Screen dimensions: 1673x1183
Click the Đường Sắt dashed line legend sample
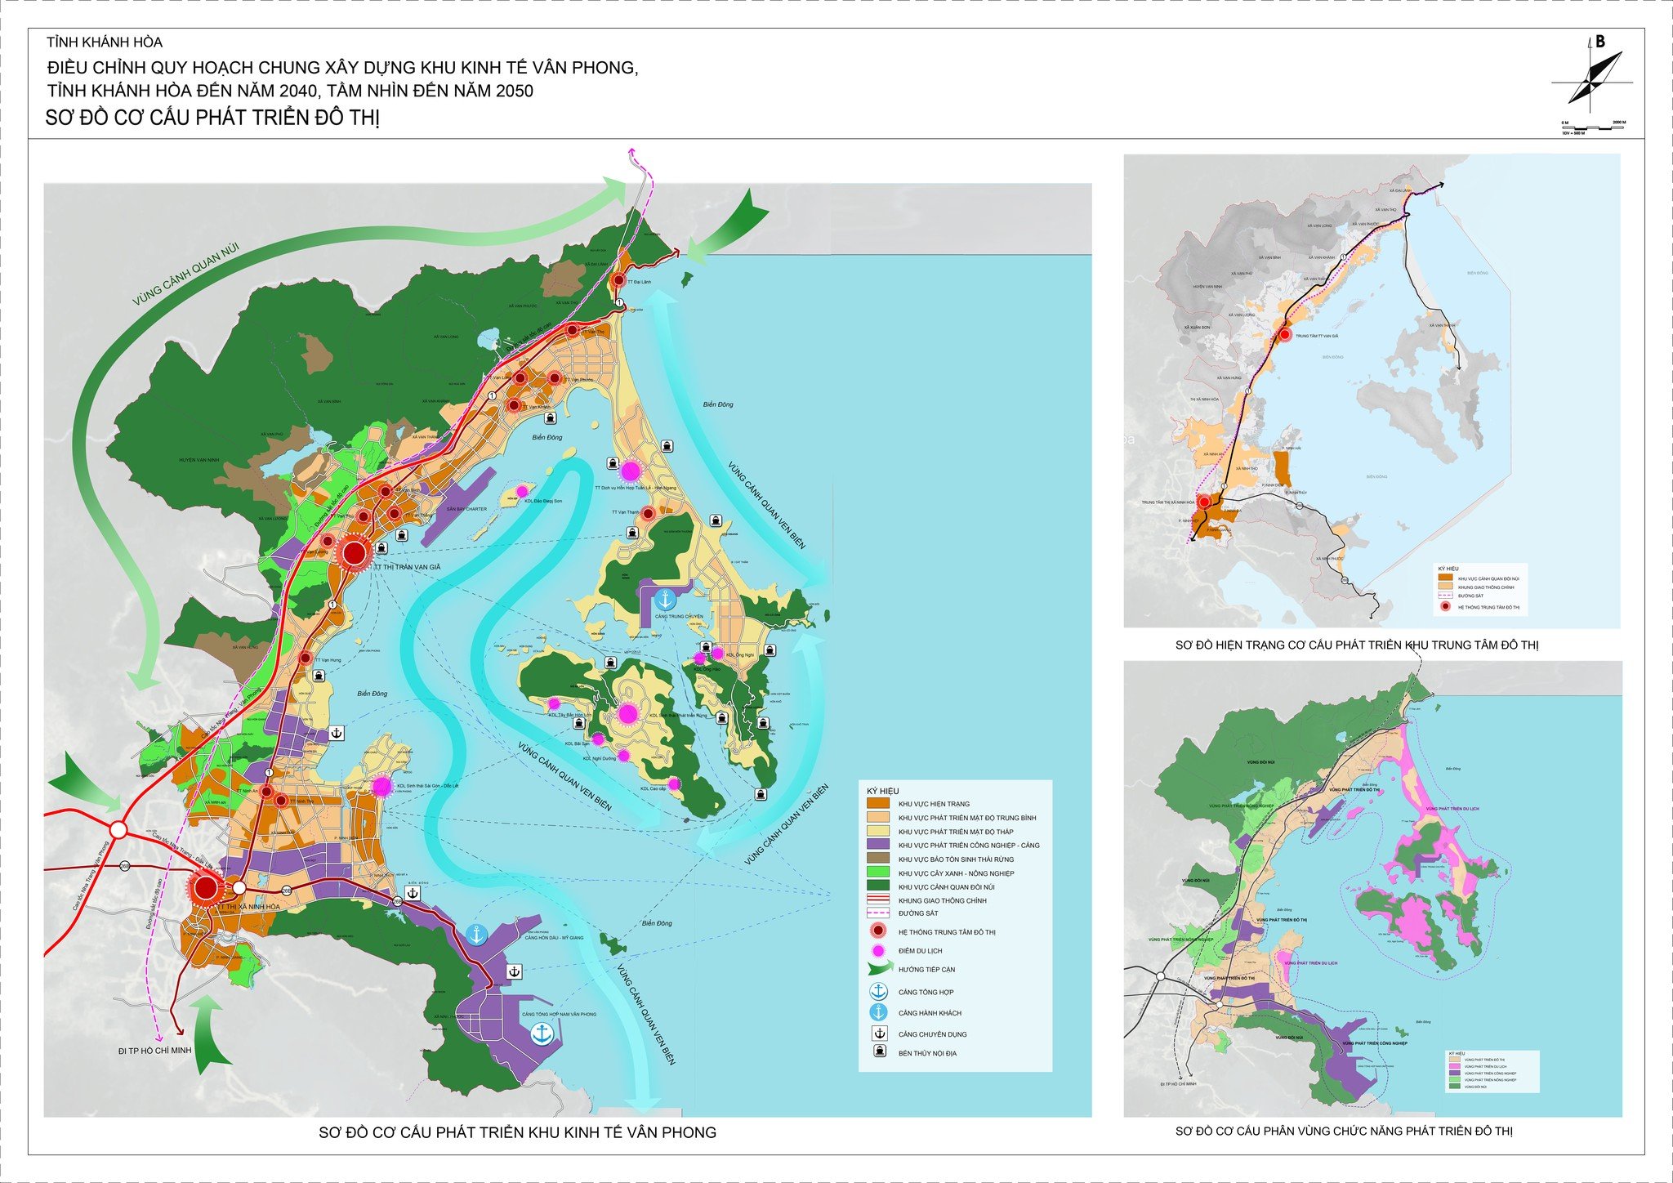[878, 913]
